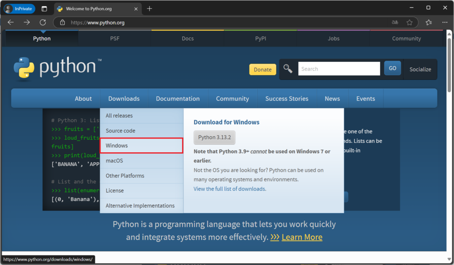Choose macOS in Downloads menu

141,161
